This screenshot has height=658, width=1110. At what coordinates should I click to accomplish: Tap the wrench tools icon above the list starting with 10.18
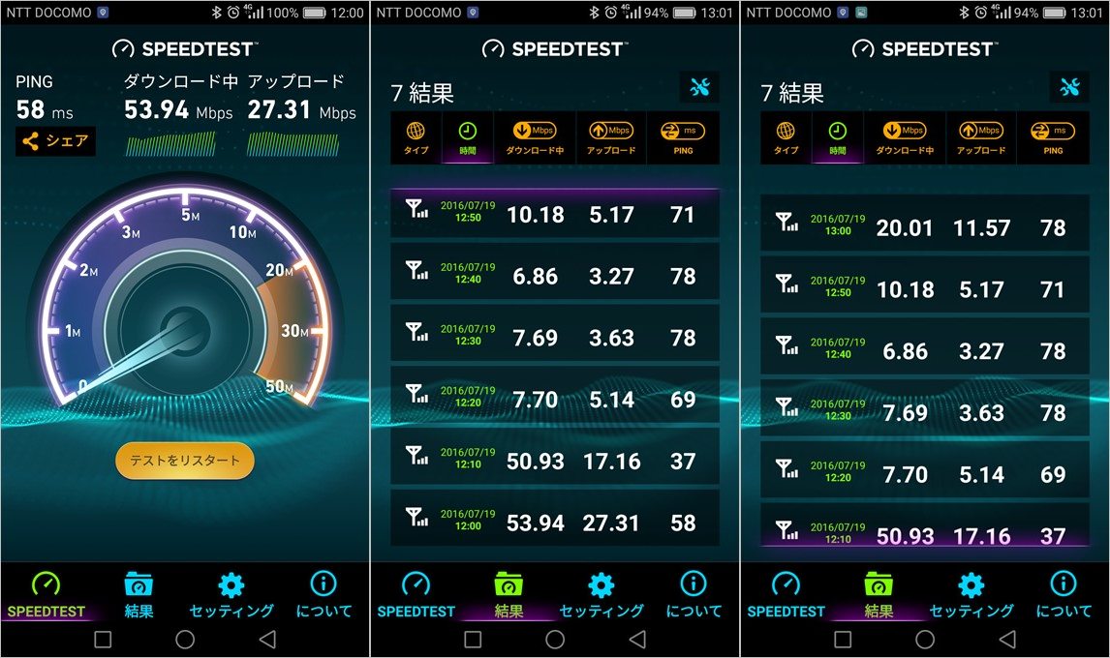(x=699, y=88)
